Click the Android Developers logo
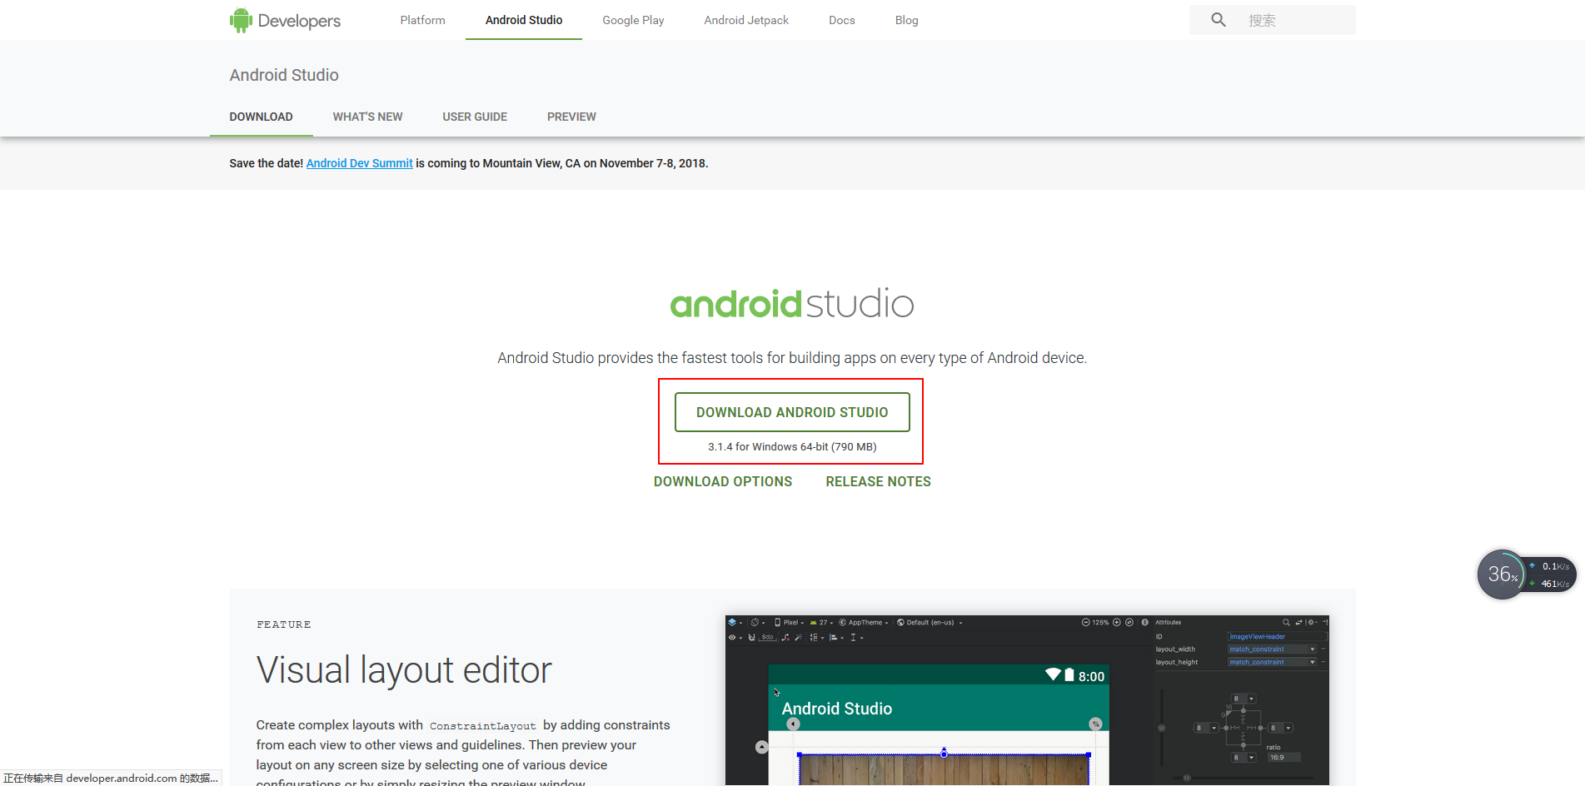1585x786 pixels. pos(285,20)
